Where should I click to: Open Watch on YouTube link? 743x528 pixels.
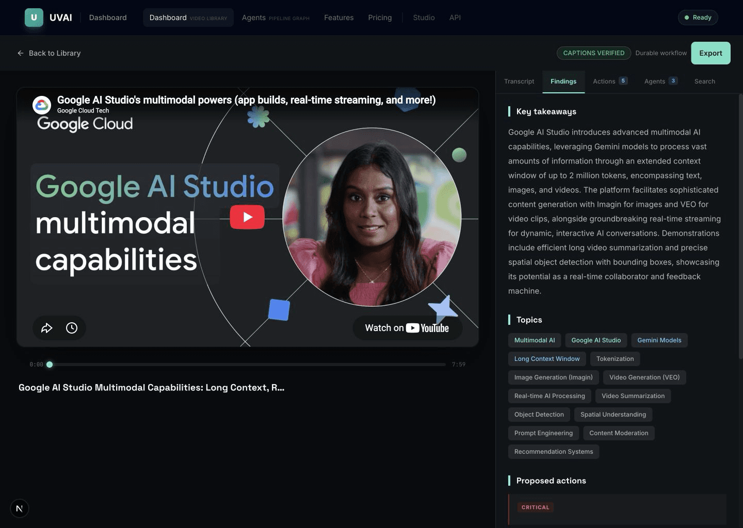(x=407, y=328)
